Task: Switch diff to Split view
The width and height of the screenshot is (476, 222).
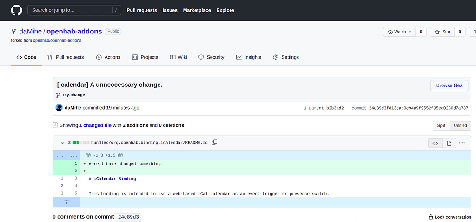Action: coord(441,125)
